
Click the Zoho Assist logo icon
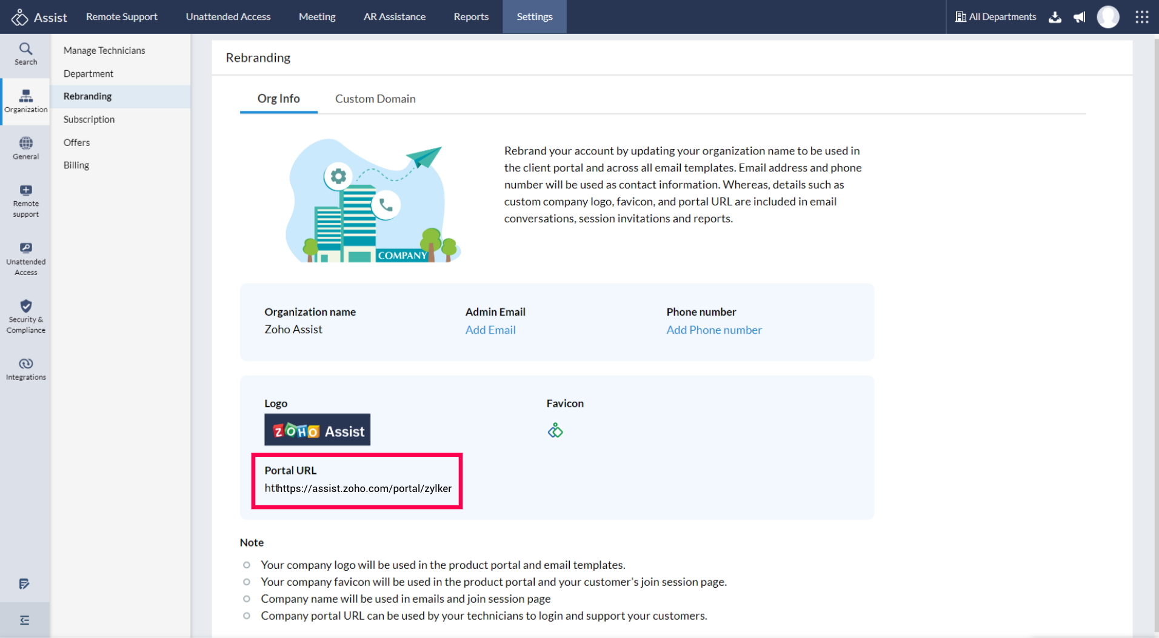[20, 17]
